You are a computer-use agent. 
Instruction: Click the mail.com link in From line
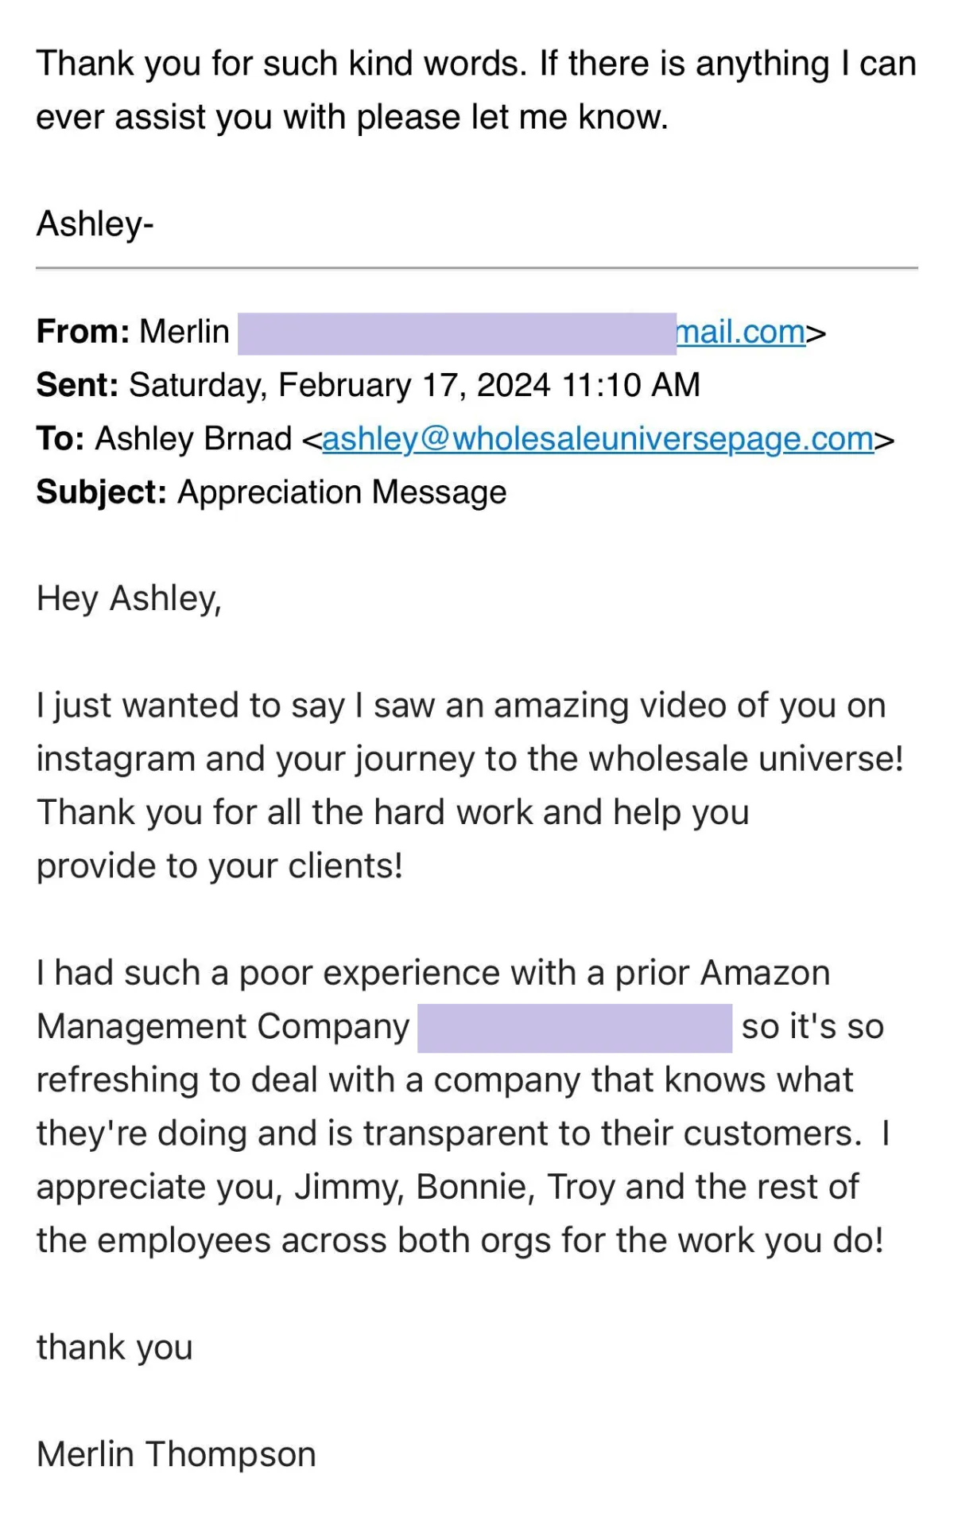740,333
